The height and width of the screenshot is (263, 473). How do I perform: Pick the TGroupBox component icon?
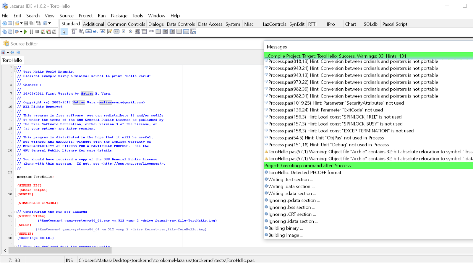[x=158, y=31]
